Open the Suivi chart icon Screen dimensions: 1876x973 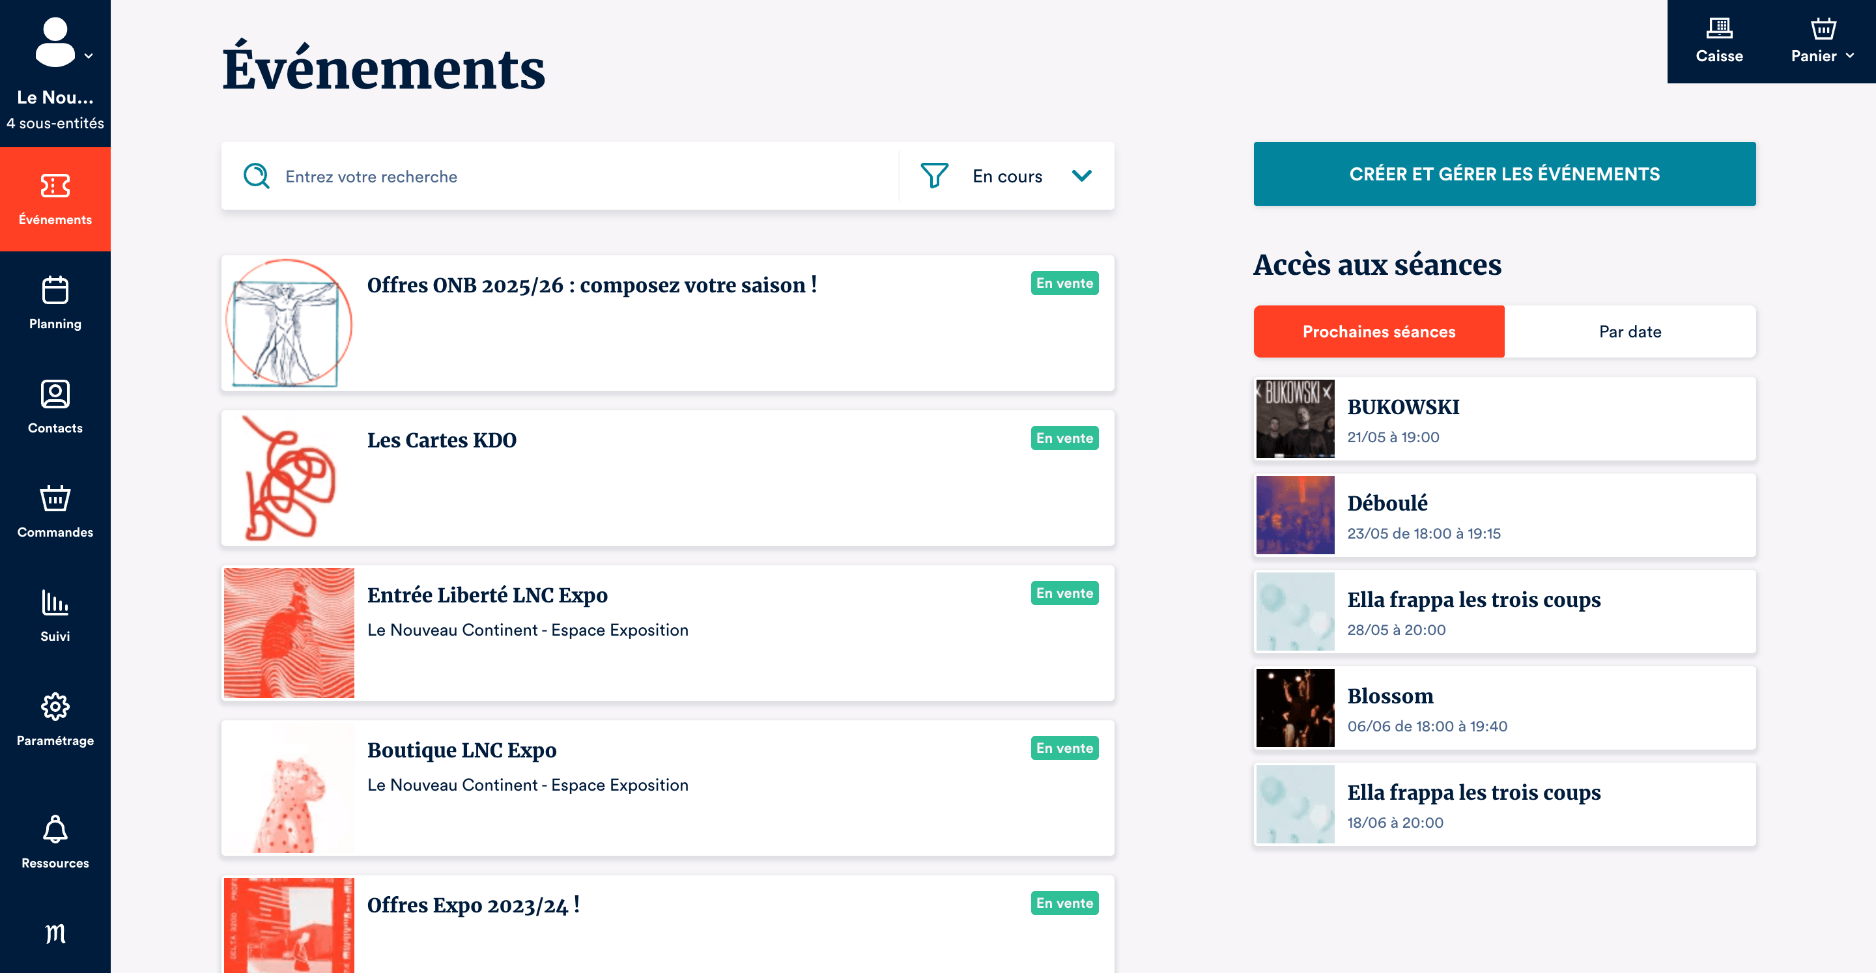coord(55,603)
